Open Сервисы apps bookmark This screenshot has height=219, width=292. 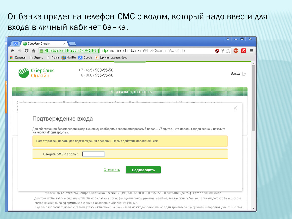click(x=18, y=58)
